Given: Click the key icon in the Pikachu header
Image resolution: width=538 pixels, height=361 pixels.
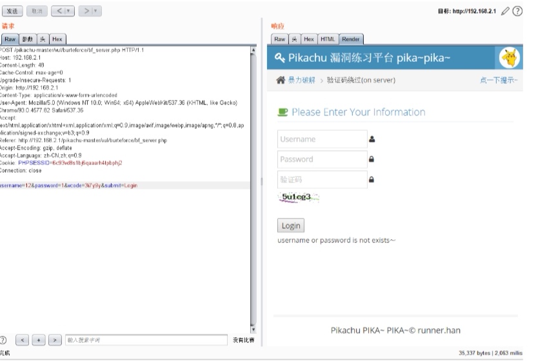Looking at the screenshot, I should [279, 58].
